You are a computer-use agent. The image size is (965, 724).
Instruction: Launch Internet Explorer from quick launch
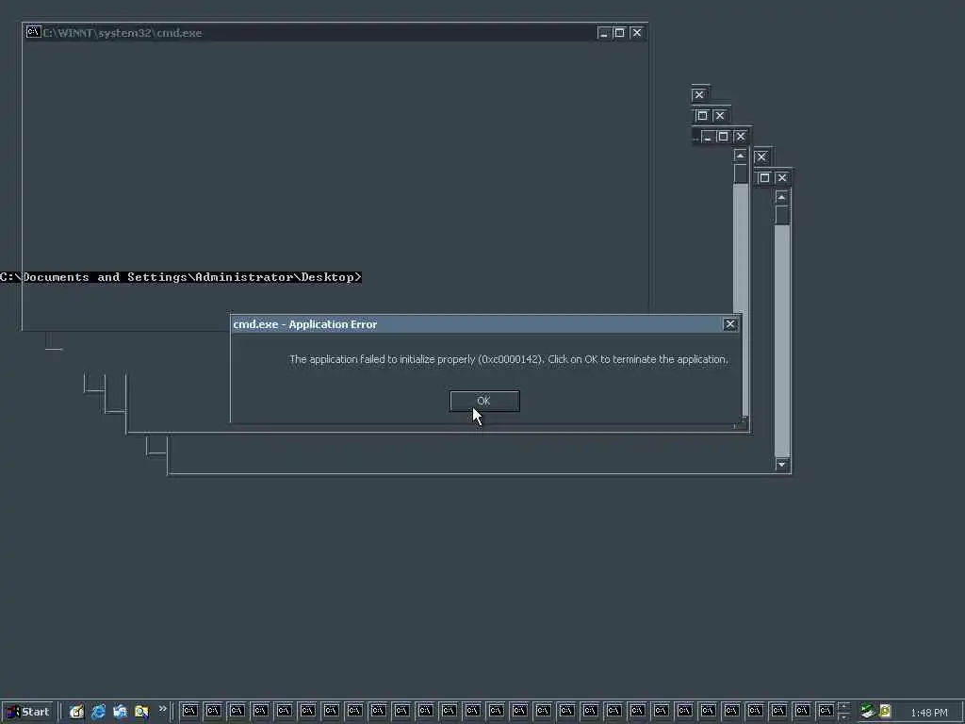(98, 712)
